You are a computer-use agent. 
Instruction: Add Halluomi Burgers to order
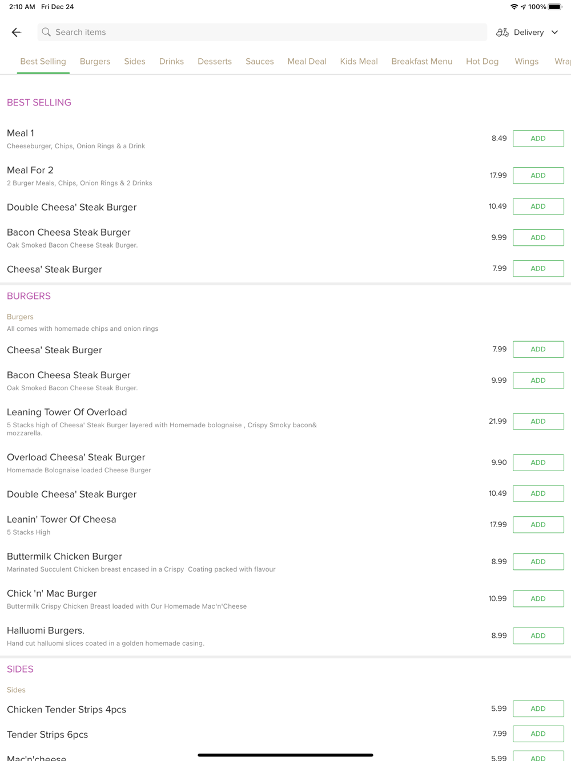click(x=538, y=636)
